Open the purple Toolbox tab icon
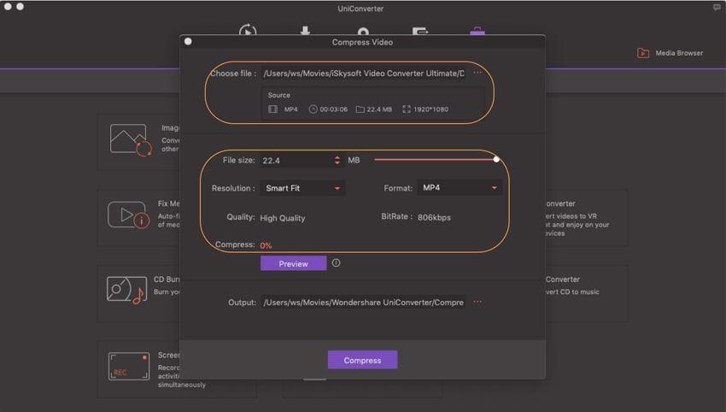This screenshot has height=412, width=726. (477, 31)
